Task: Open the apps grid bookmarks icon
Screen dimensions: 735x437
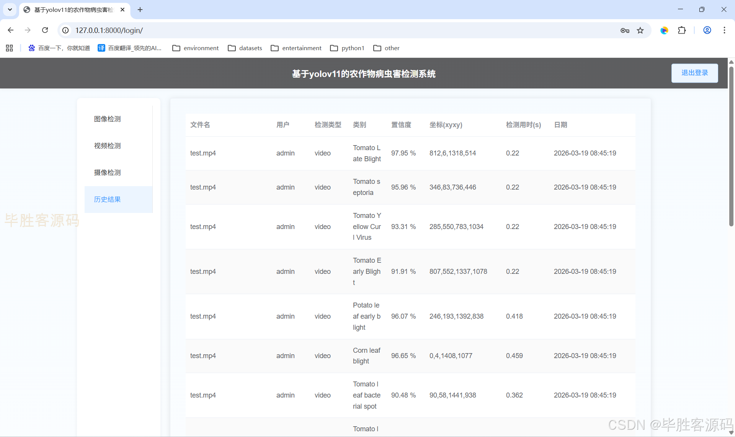Action: click(10, 48)
